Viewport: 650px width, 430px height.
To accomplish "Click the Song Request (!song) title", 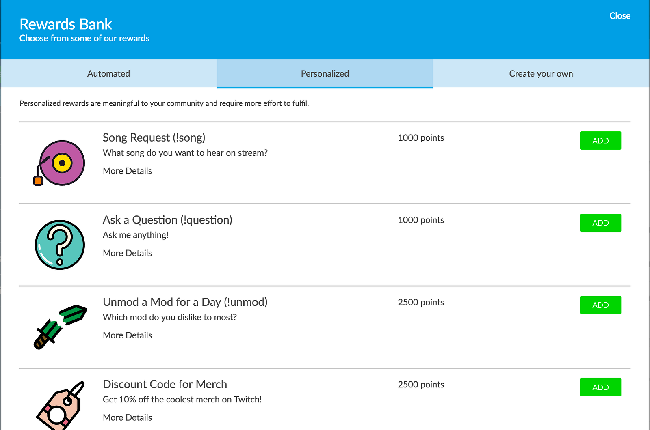I will pos(154,138).
